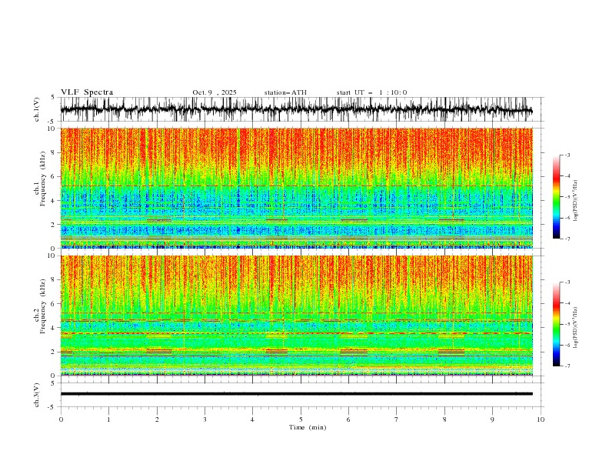Viewport: 609px width, 471px height.
Task: Click the time axis tick label "4"
Action: click(x=253, y=419)
